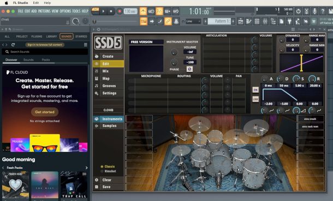Viewport: 333px width, 201px height.
Task: Click the step editing icon
Action: pos(160,21)
